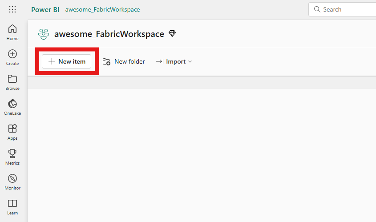
Task: Click the diamond premium capacity icon
Action: point(172,33)
